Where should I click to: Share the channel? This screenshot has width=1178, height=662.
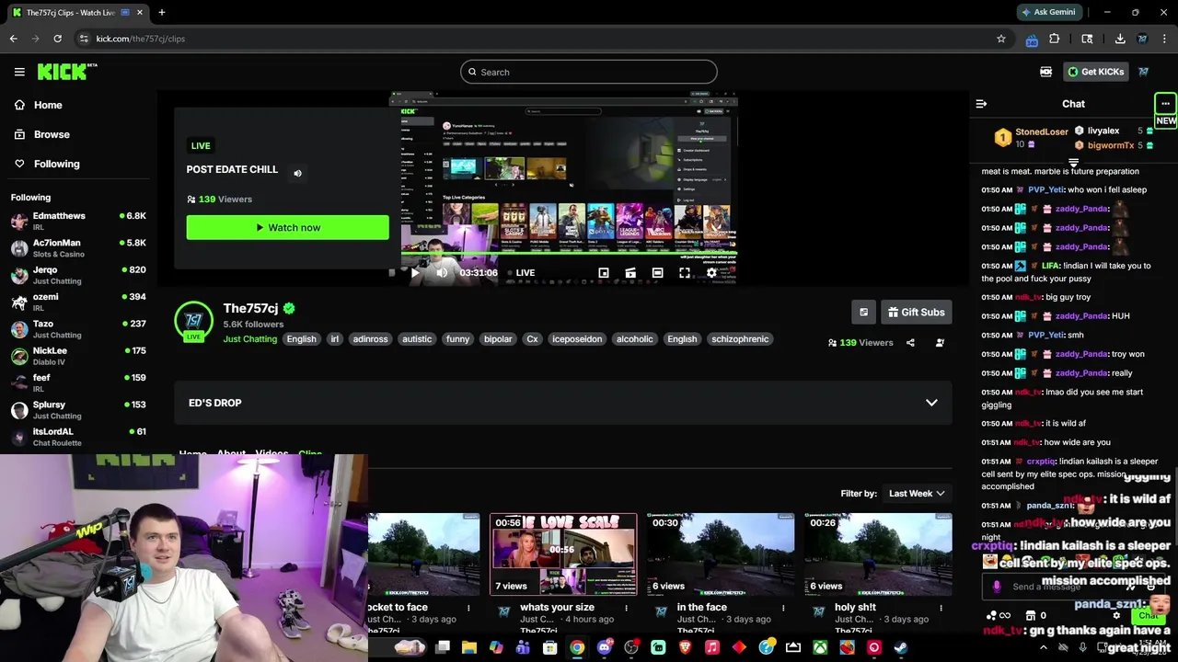910,343
